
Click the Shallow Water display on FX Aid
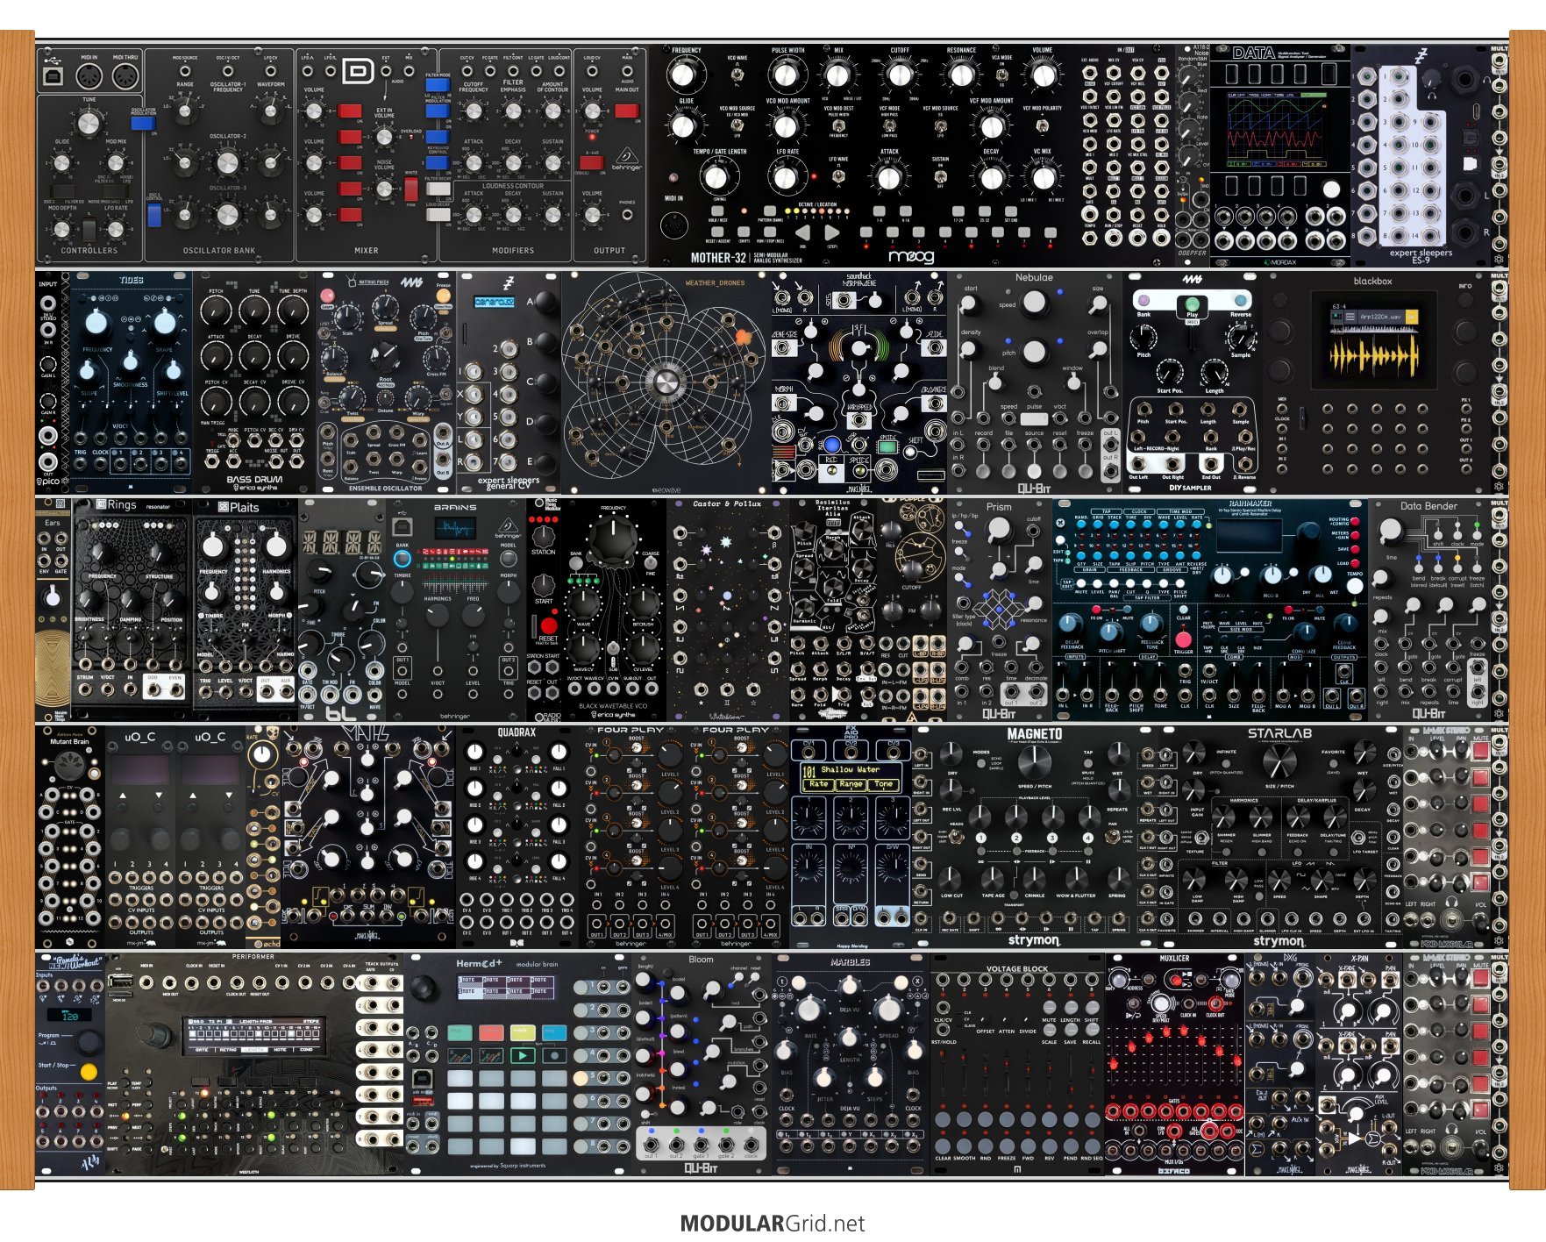(x=850, y=777)
